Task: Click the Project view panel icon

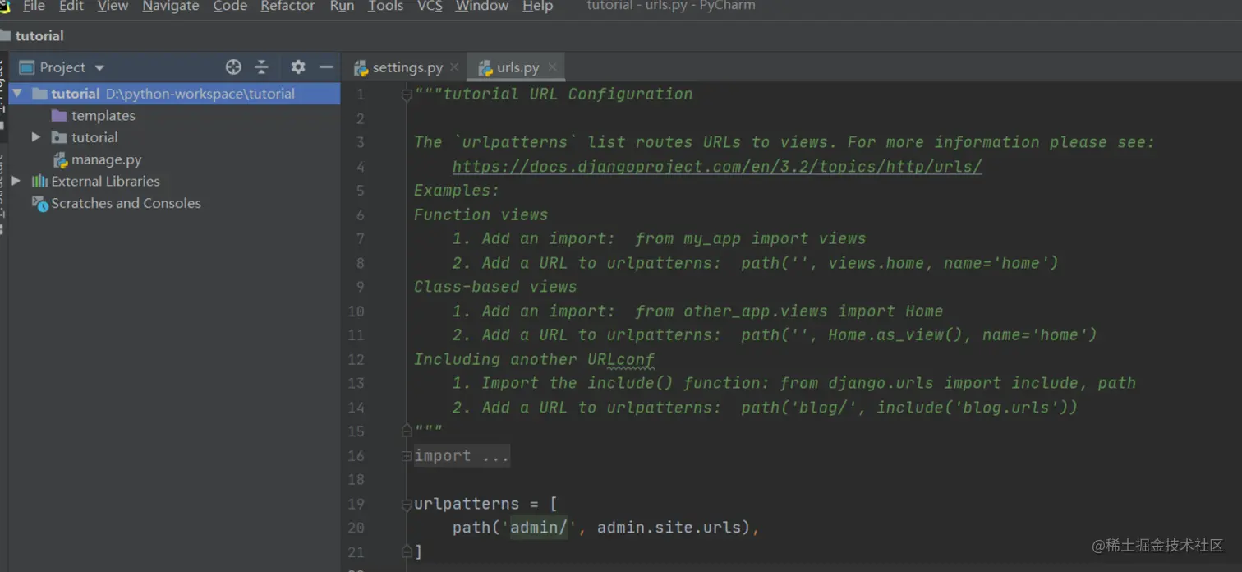Action: [x=27, y=67]
